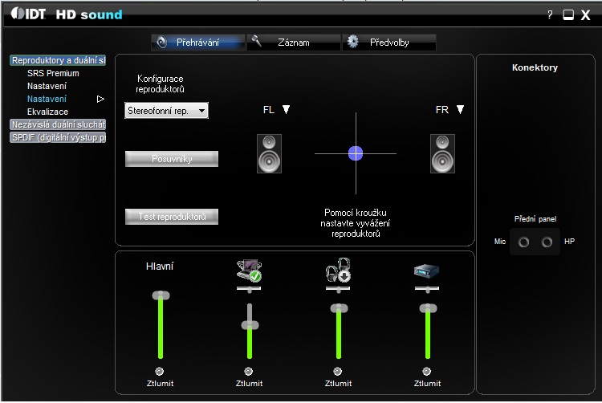The height and width of the screenshot is (403, 602).
Task: Switch to the Předvolby tab
Action: (x=389, y=43)
